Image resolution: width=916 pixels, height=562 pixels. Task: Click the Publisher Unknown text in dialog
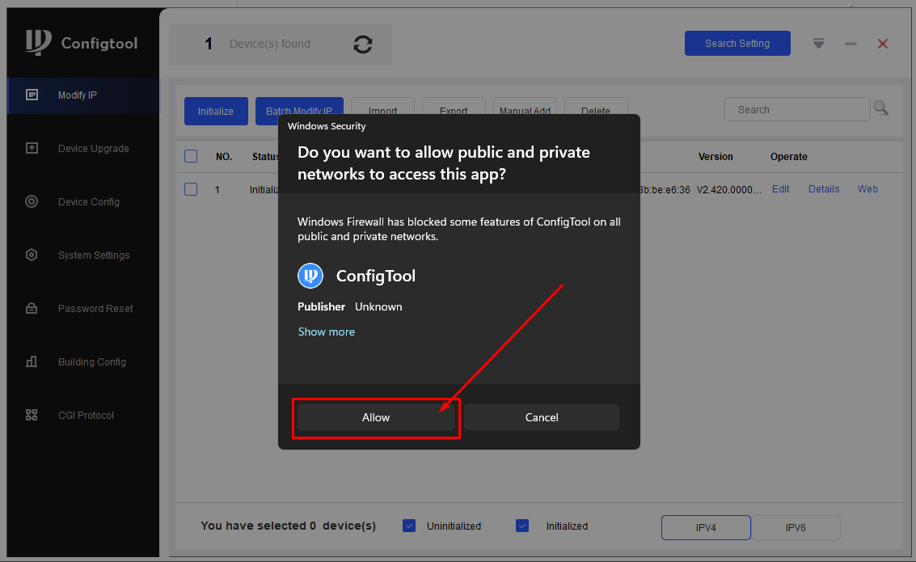click(350, 306)
